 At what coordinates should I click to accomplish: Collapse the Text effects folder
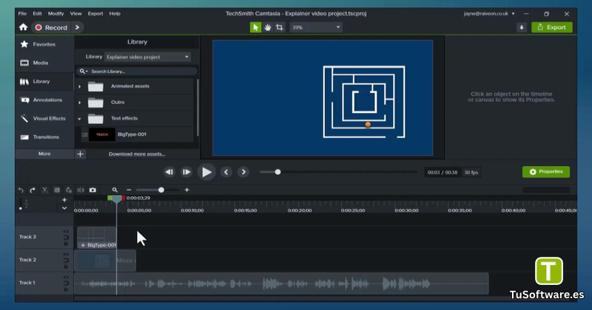[x=80, y=119]
